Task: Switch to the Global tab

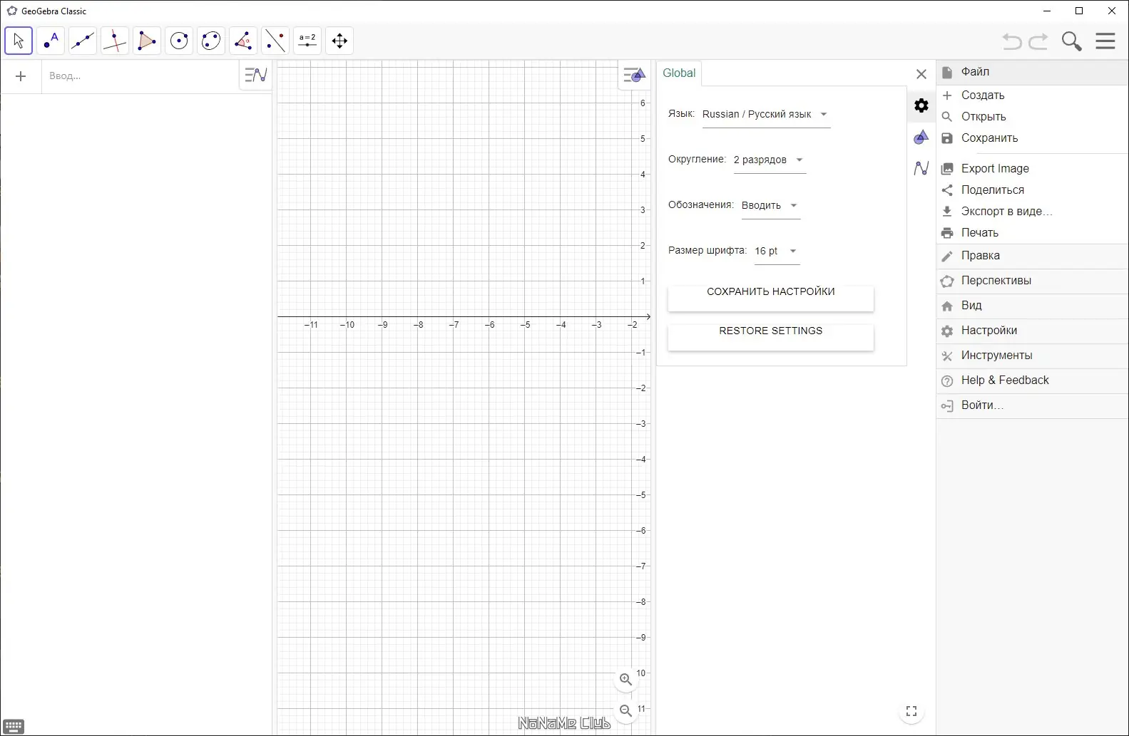Action: tap(679, 73)
